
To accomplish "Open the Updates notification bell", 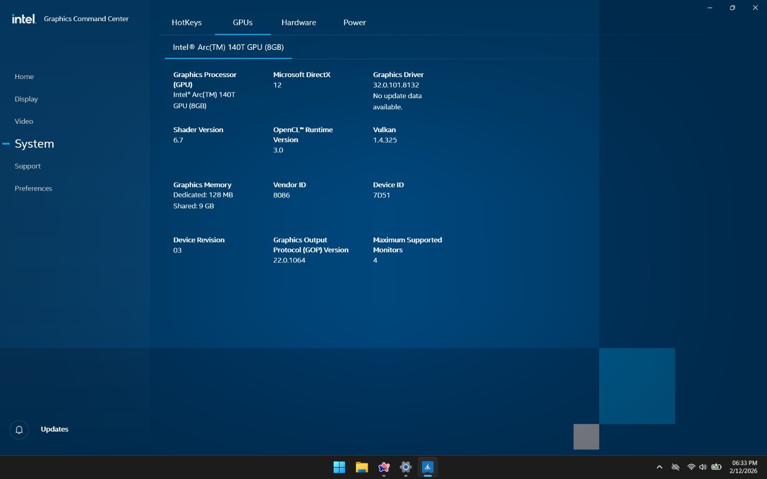I will [x=19, y=430].
